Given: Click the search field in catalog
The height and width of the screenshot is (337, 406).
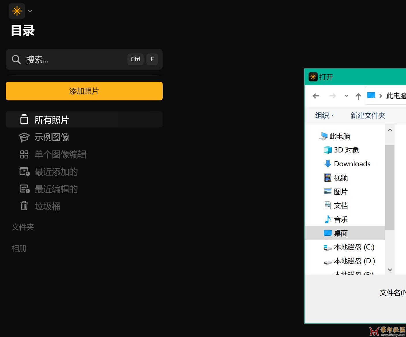Looking at the screenshot, I should coord(75,59).
